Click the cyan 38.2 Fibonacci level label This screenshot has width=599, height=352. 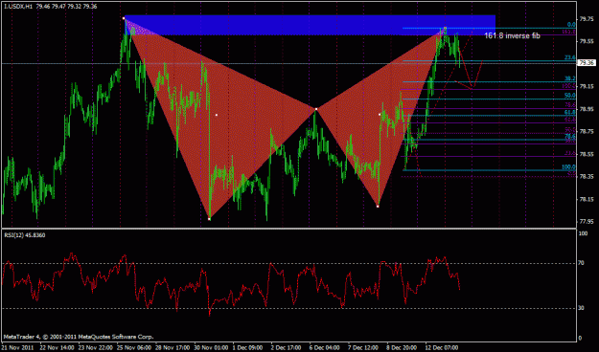tap(570, 78)
